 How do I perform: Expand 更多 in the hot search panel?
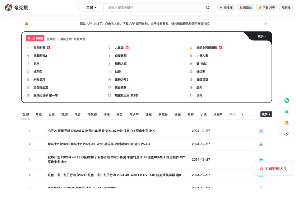261,36
